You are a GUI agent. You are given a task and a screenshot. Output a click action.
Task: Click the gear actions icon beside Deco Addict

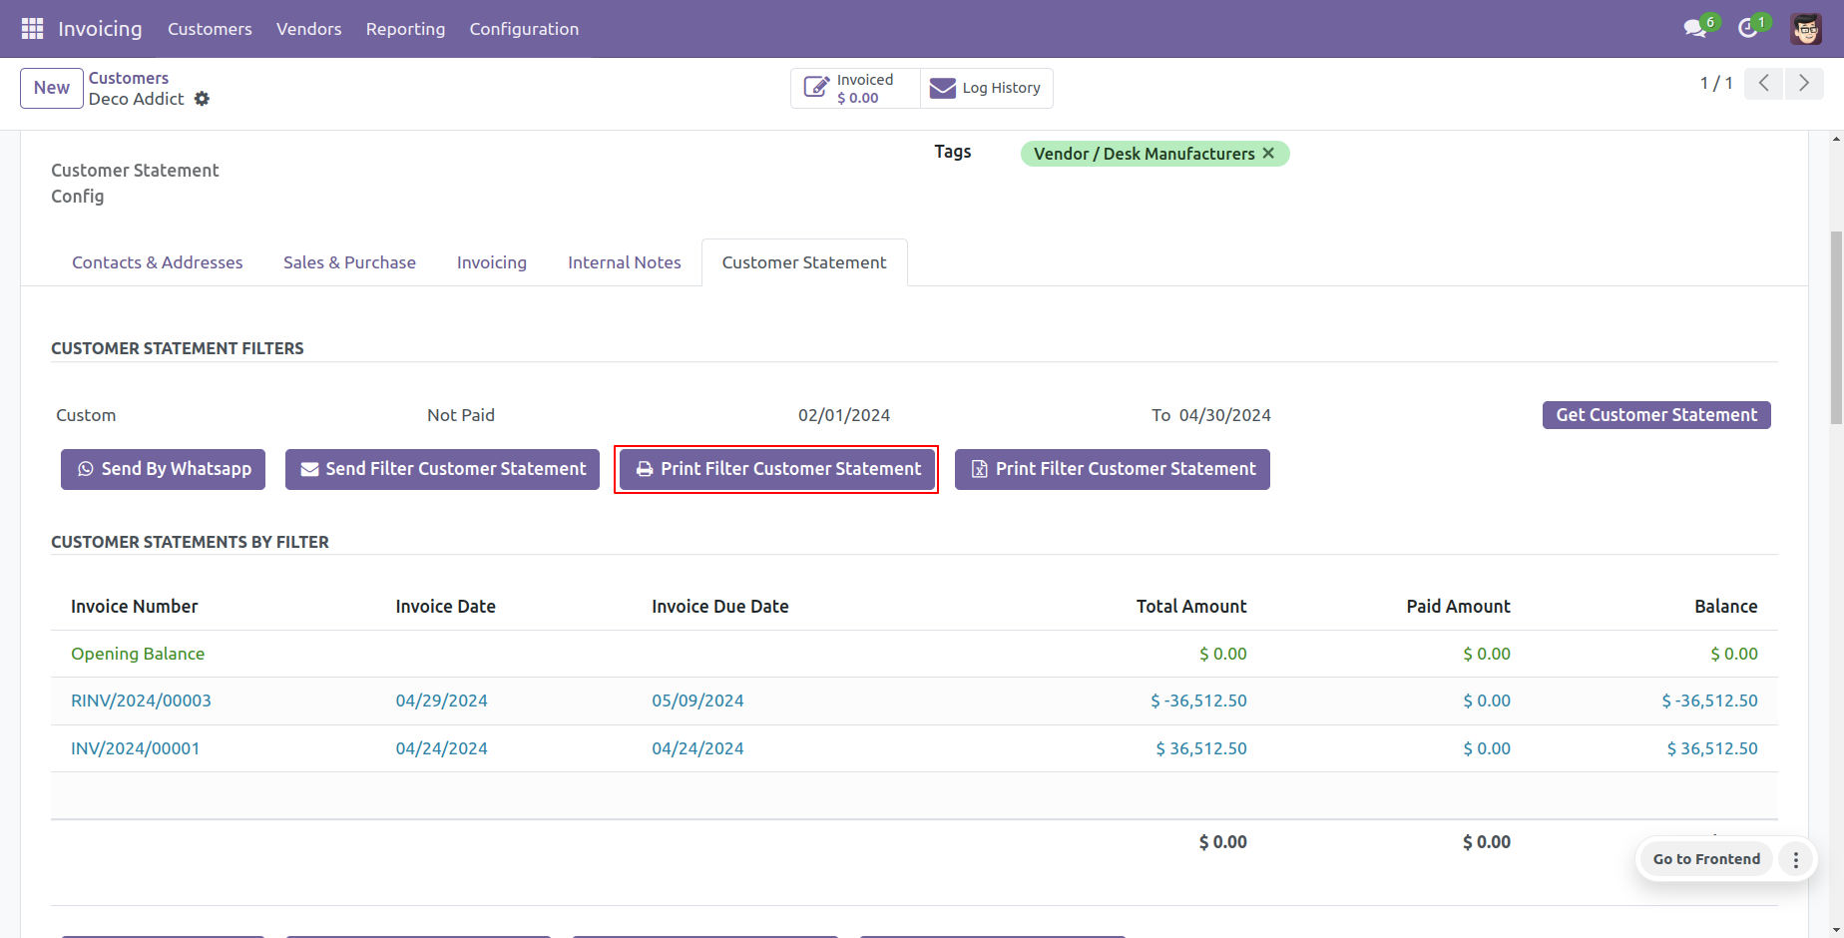203,99
